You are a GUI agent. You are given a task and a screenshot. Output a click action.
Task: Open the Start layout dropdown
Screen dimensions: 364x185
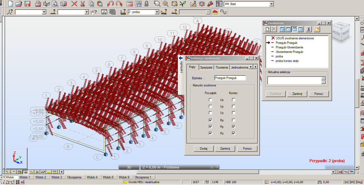click(271, 4)
